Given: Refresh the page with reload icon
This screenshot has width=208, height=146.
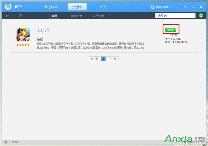Looking at the screenshot, I should click(20, 16).
